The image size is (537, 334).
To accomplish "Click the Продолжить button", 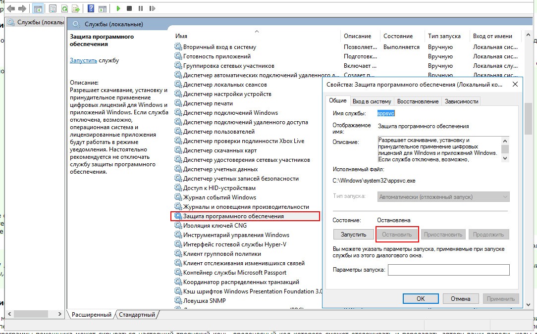I will pos(489,235).
